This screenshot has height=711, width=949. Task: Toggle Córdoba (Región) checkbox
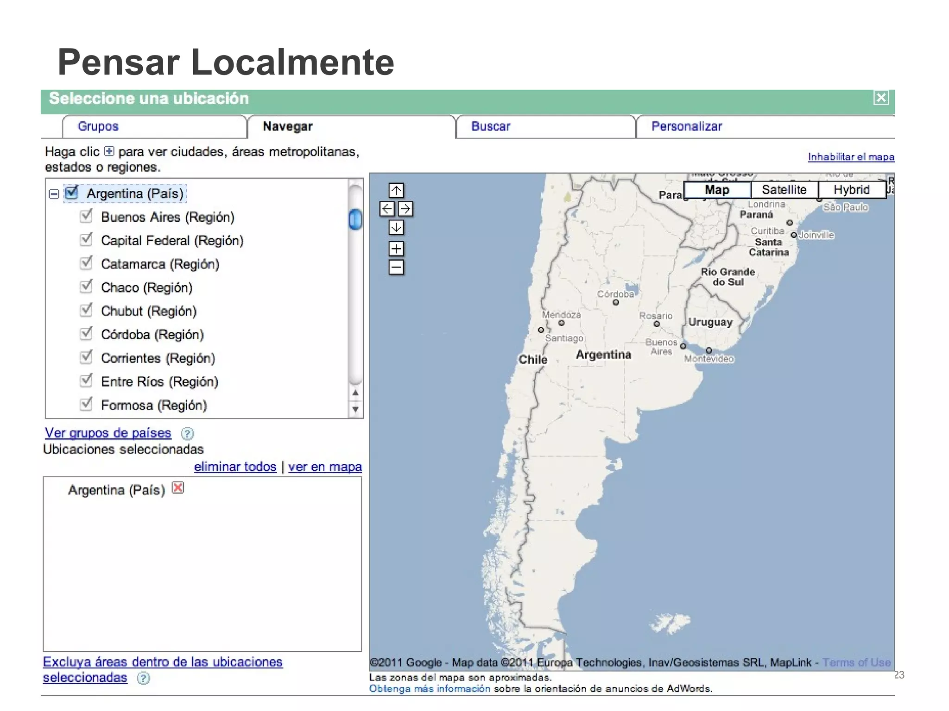click(x=86, y=333)
